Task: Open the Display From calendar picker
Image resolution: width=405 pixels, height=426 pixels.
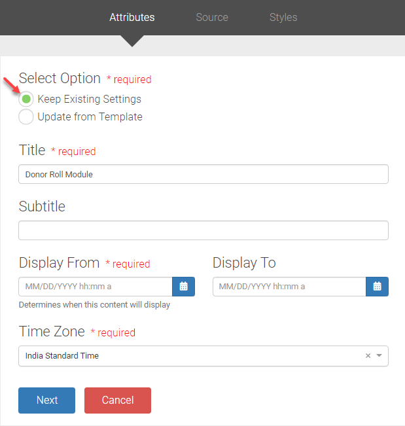Action: (184, 287)
